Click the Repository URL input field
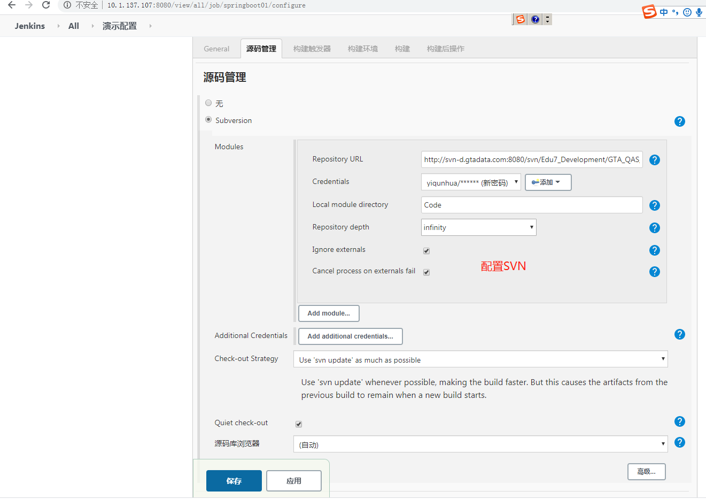Image resolution: width=706 pixels, height=499 pixels. pos(531,159)
